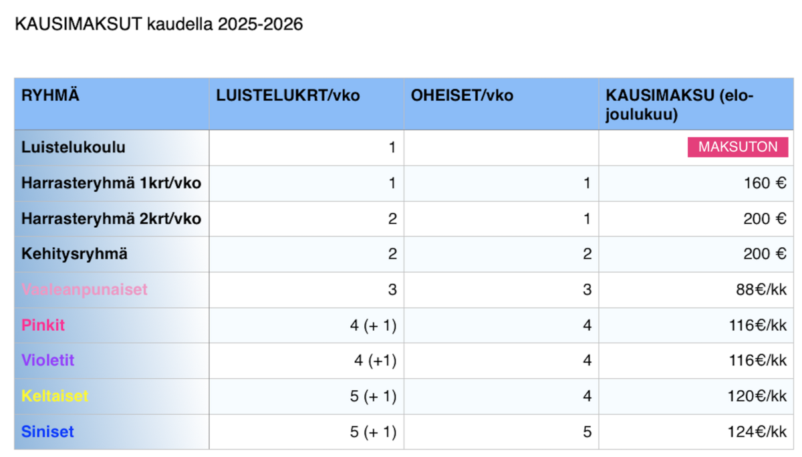
Task: Click the Harrasteryhmä 2krt/vko row label
Action: click(111, 218)
